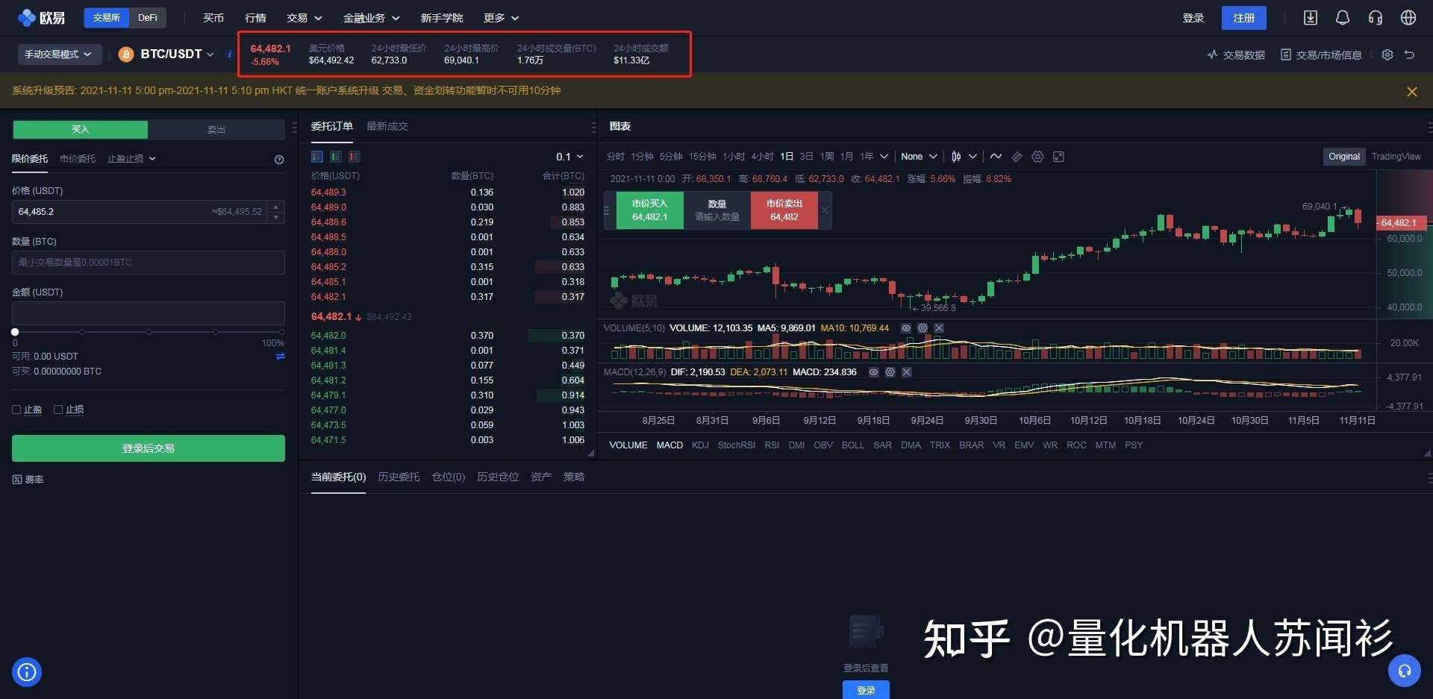This screenshot has width=1433, height=699.
Task: Click the order help question icon
Action: [279, 159]
